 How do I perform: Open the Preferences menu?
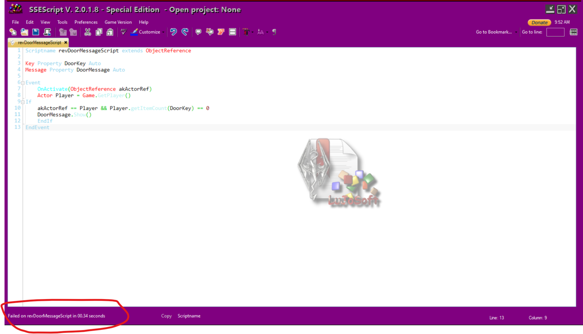pos(86,22)
